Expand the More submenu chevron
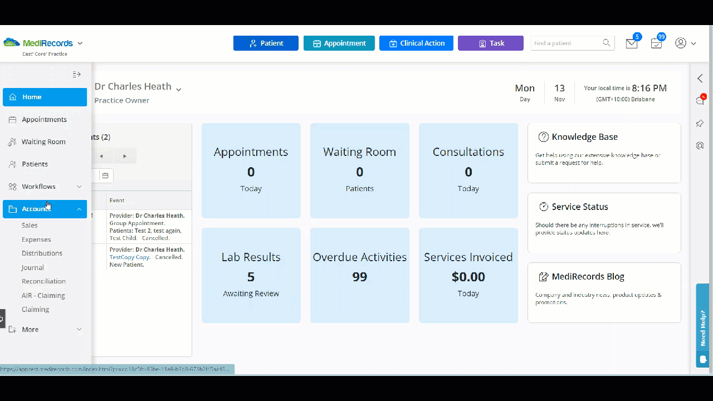The image size is (713, 401). [79, 329]
